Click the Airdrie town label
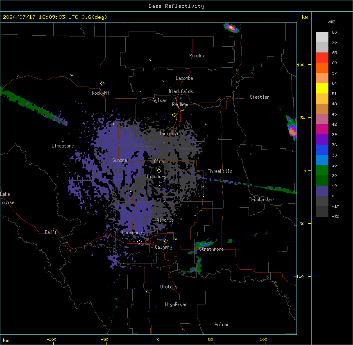 (165, 220)
